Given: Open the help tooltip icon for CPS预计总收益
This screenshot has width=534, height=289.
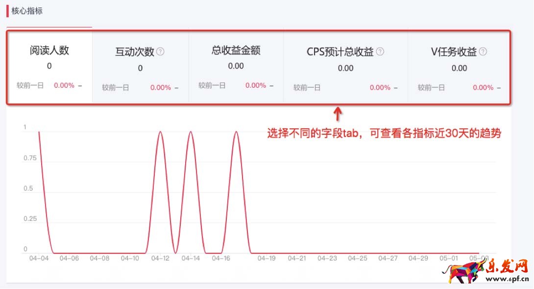Looking at the screenshot, I should (x=380, y=51).
